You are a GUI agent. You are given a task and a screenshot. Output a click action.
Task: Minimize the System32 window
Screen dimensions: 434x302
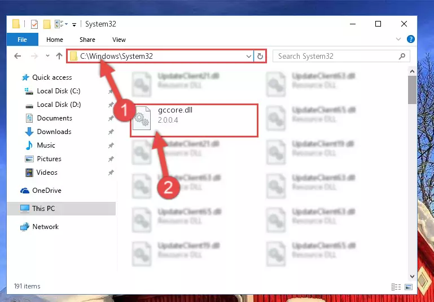pos(353,24)
